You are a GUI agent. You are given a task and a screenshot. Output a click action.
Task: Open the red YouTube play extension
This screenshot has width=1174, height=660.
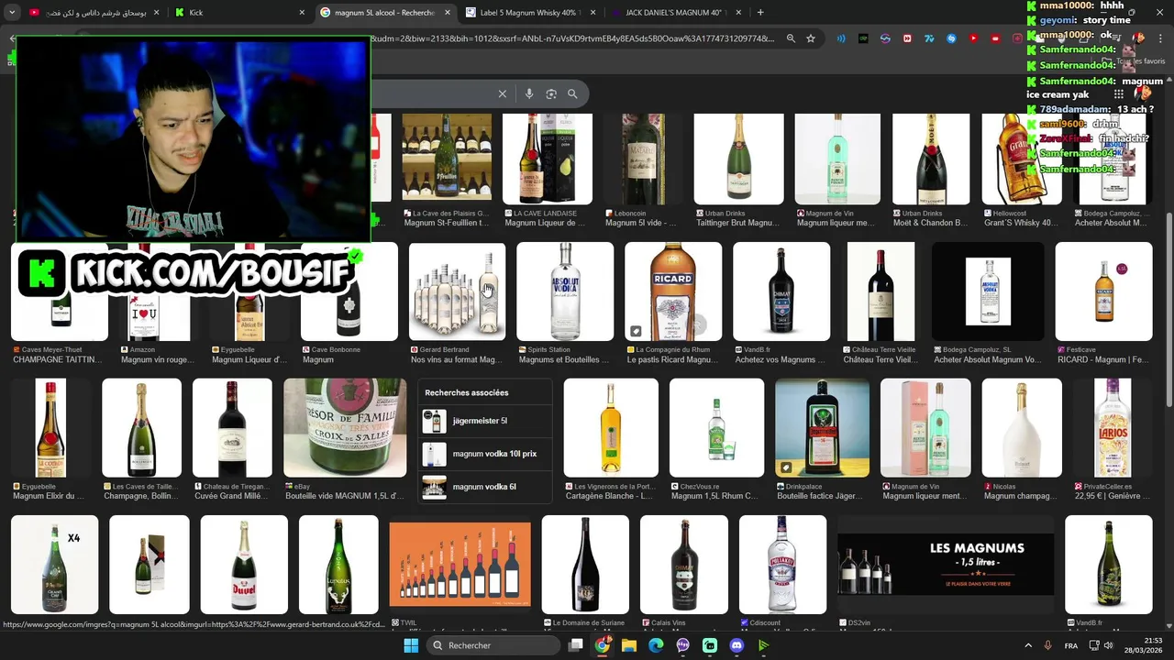(973, 38)
